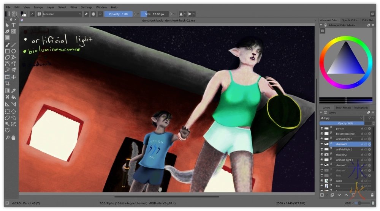Activate the Zoom magnifier tool
The image size is (380, 211).
[7, 137]
